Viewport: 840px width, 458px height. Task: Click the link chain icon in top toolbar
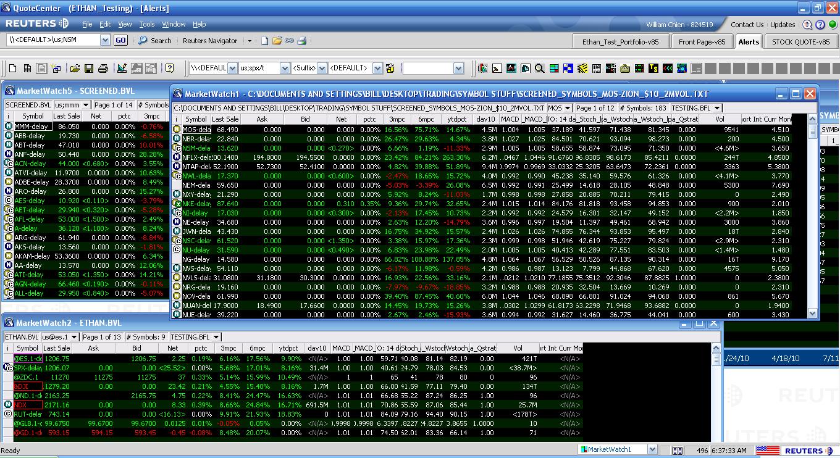pyautogui.click(x=290, y=41)
